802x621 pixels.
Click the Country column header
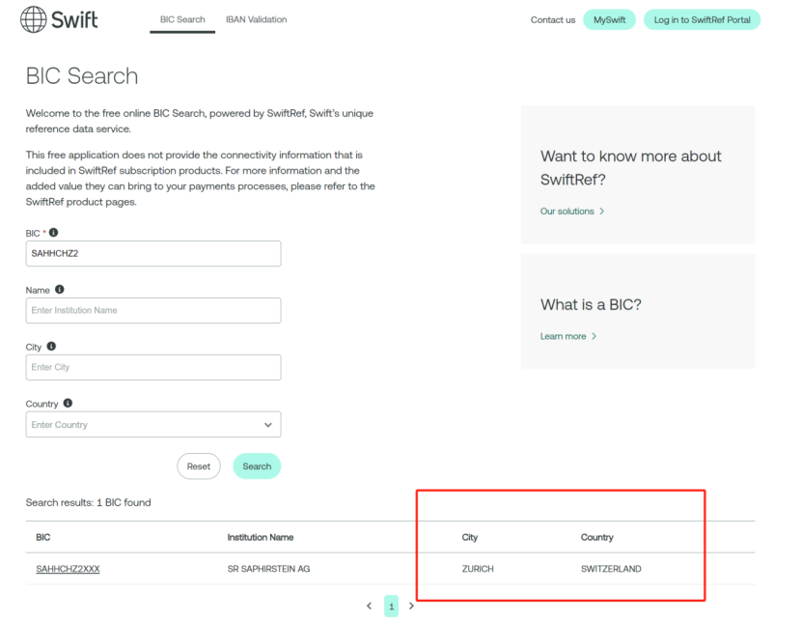click(596, 537)
